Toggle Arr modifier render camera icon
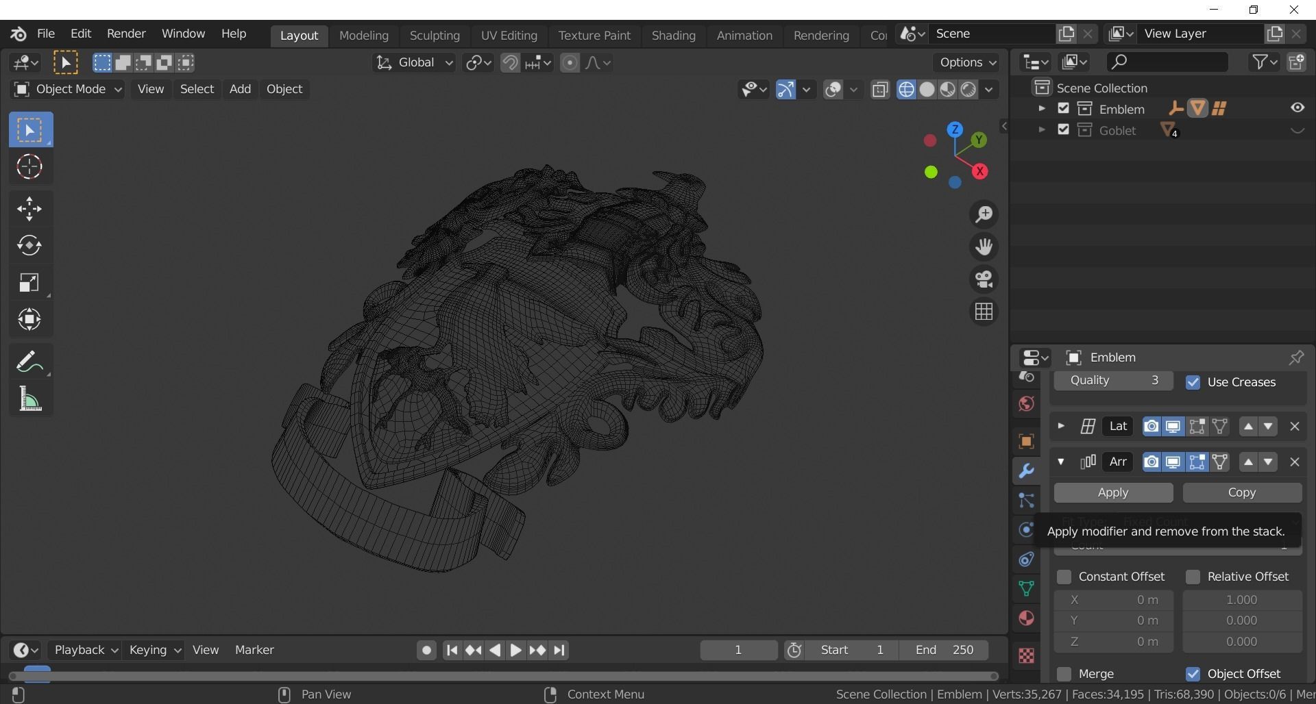Screen dimensions: 1316x704 point(1151,462)
